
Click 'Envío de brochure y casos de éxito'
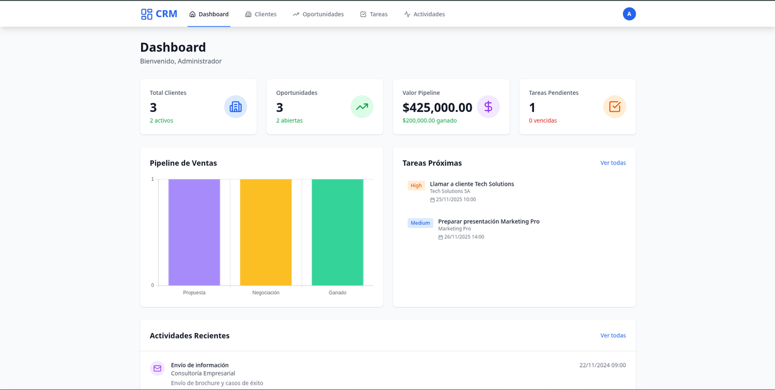click(x=217, y=383)
